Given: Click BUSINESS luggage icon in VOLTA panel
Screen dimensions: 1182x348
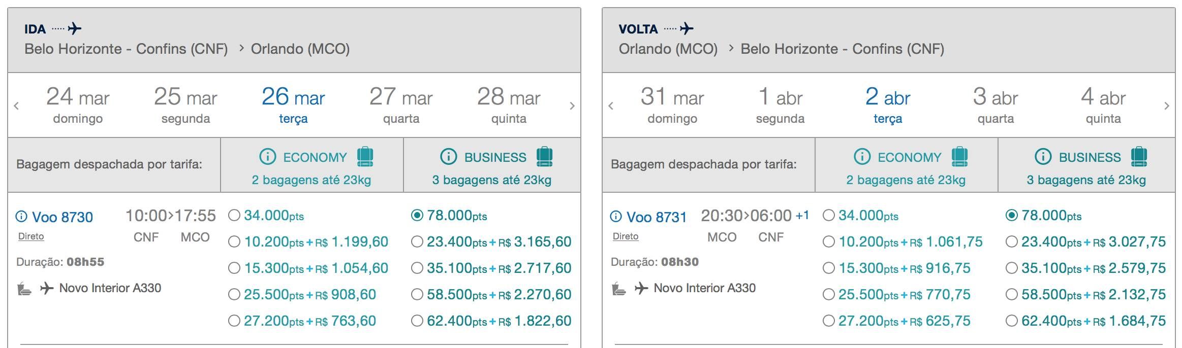Looking at the screenshot, I should [1139, 156].
